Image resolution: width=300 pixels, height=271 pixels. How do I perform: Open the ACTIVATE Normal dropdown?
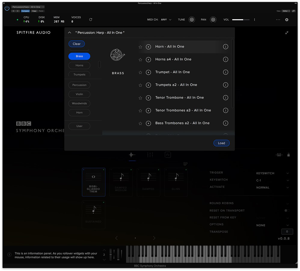pos(272,187)
